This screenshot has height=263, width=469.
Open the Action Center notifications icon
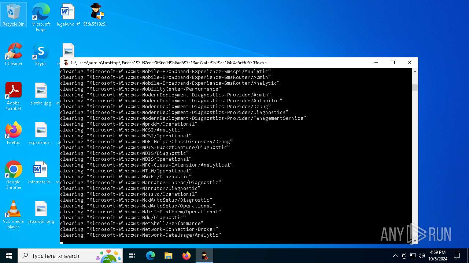[x=457, y=256]
